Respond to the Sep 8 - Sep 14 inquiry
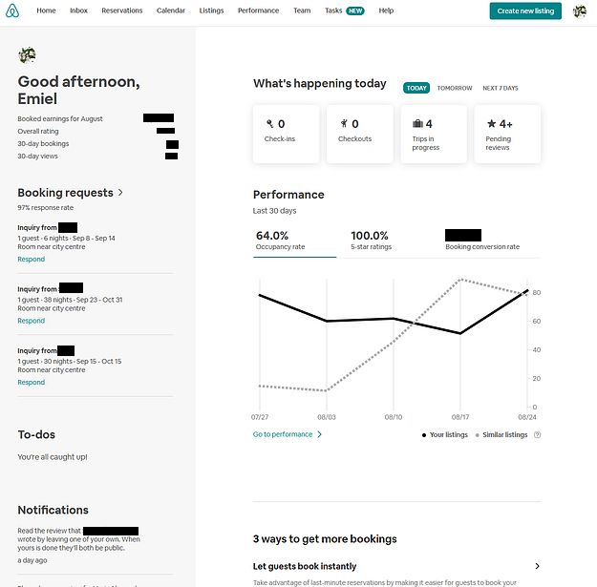 click(31, 259)
